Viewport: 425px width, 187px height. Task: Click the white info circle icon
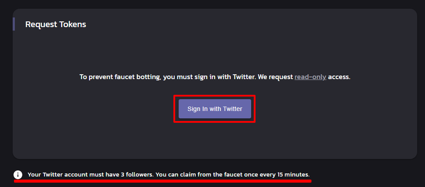pos(18,174)
